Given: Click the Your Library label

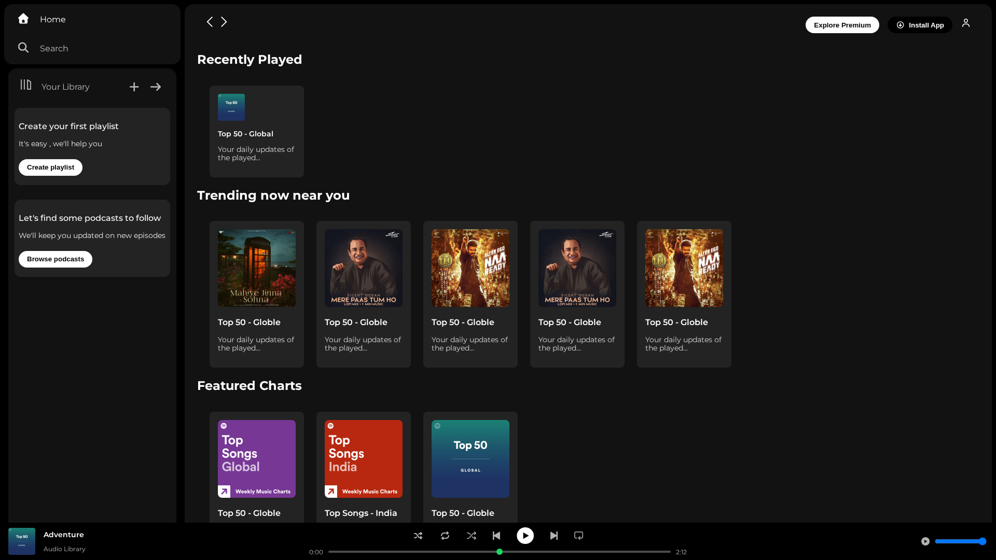Looking at the screenshot, I should tap(65, 87).
